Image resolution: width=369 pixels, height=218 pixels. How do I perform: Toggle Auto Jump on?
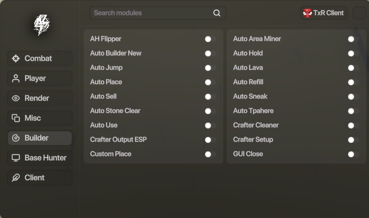tap(210, 68)
